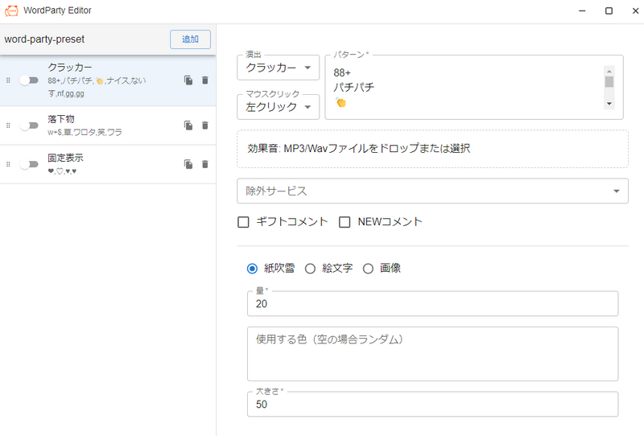
Task: Duplicate the 固定表示 item
Action: (x=188, y=164)
